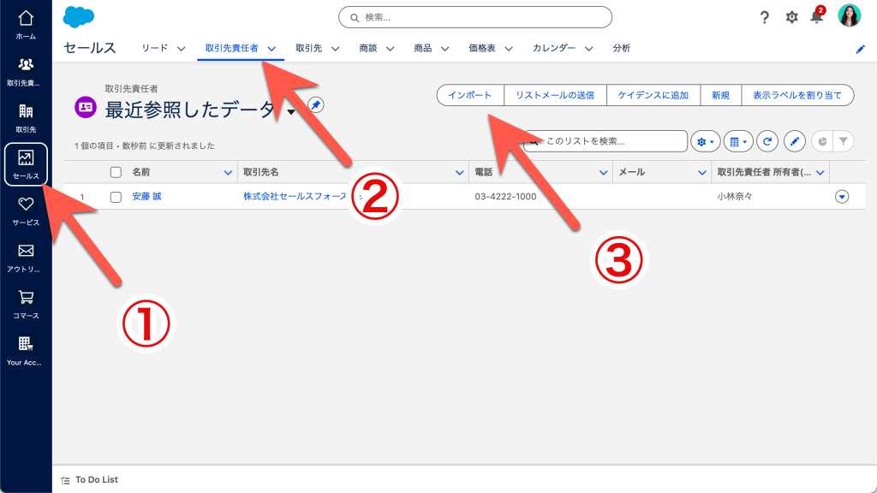Click ケイデンスに追加 button
The width and height of the screenshot is (877, 493).
653,95
